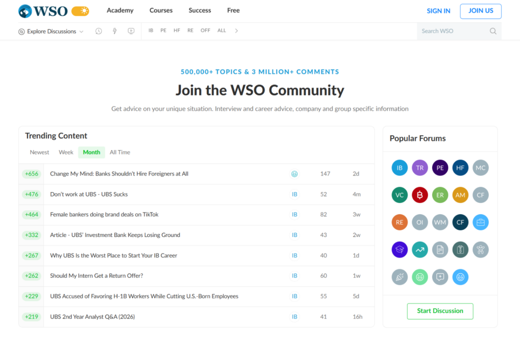
Task: Click the HF forum circle in Popular Forums
Action: [460, 168]
